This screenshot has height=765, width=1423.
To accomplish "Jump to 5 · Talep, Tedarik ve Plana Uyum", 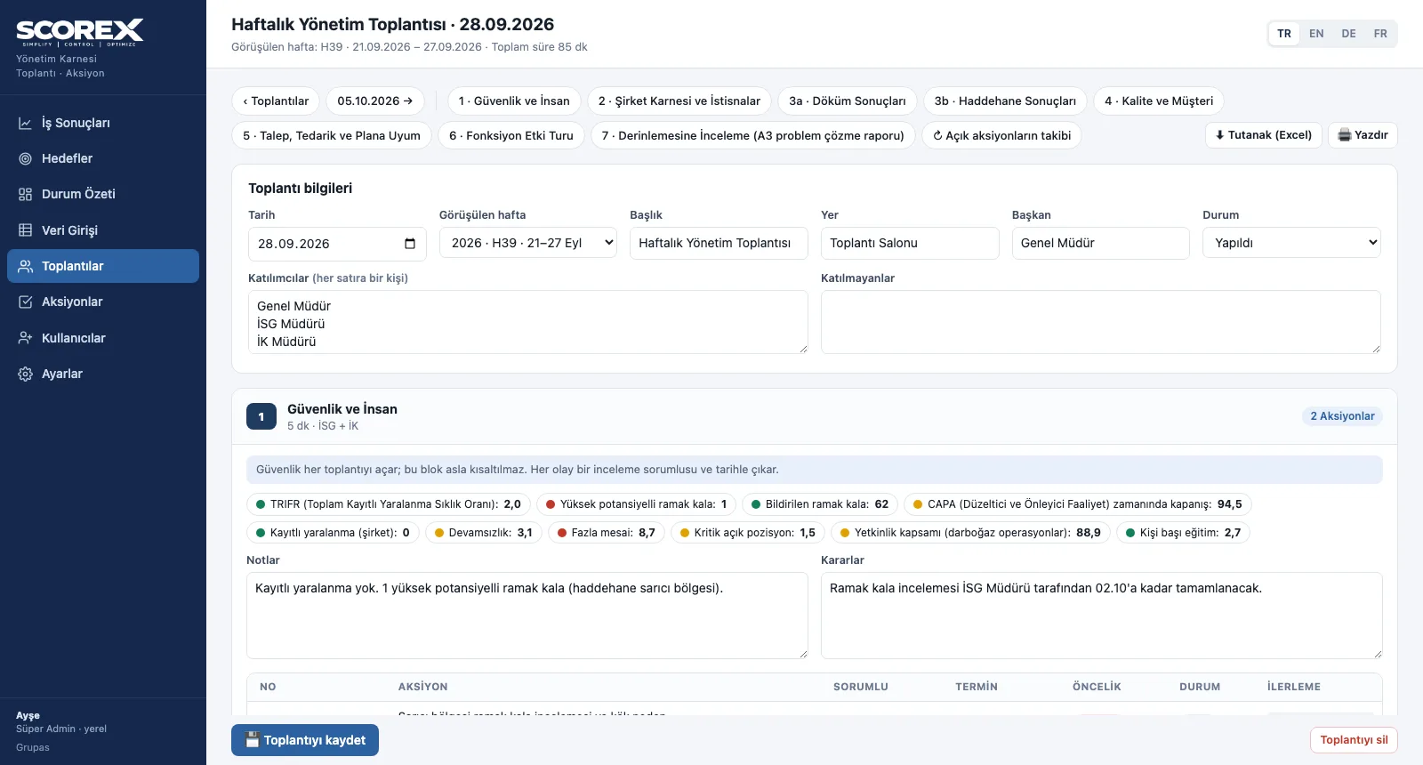I will point(332,135).
